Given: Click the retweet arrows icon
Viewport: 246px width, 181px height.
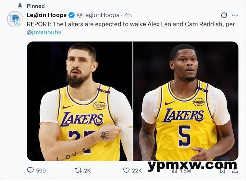Looking at the screenshot, I should pos(78,170).
